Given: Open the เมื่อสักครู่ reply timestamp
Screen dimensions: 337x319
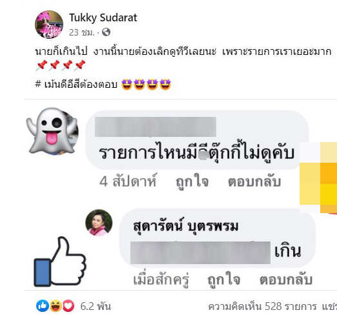Looking at the screenshot, I should pos(161,280).
